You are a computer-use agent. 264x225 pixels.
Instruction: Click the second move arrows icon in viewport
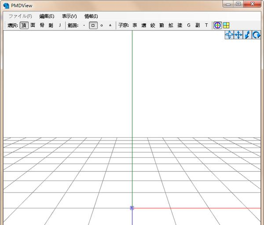[238, 35]
